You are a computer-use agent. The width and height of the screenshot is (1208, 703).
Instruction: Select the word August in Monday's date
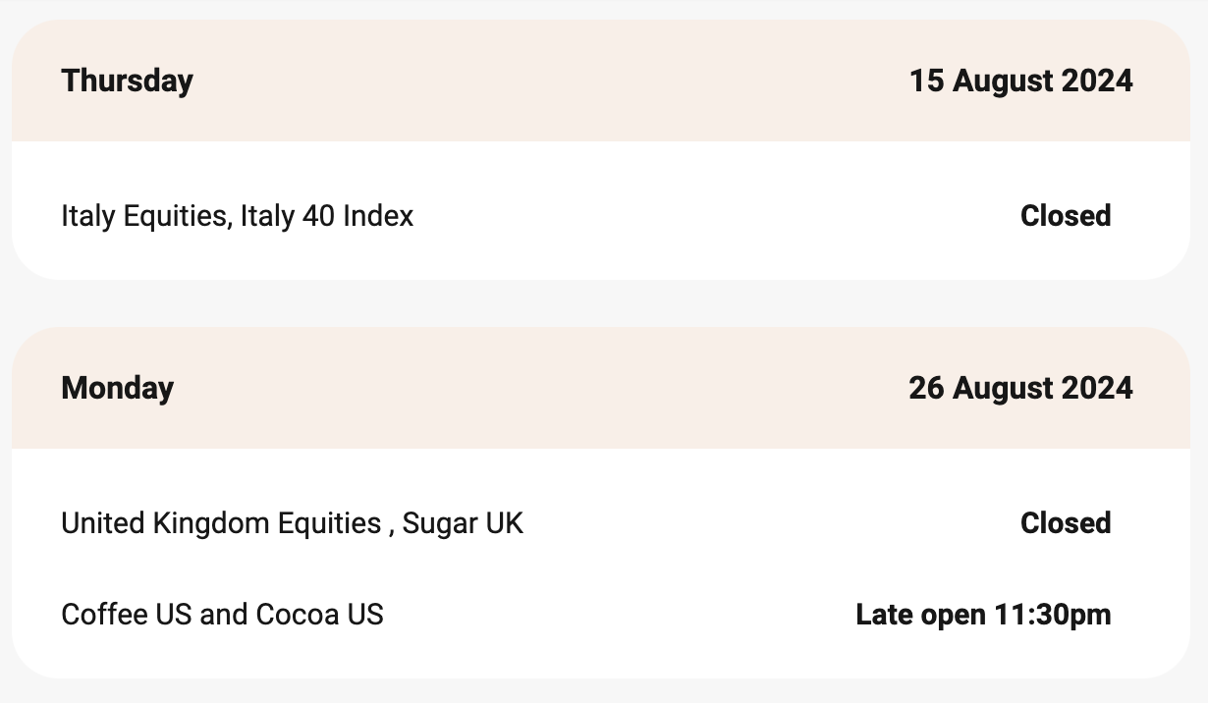tap(1002, 388)
